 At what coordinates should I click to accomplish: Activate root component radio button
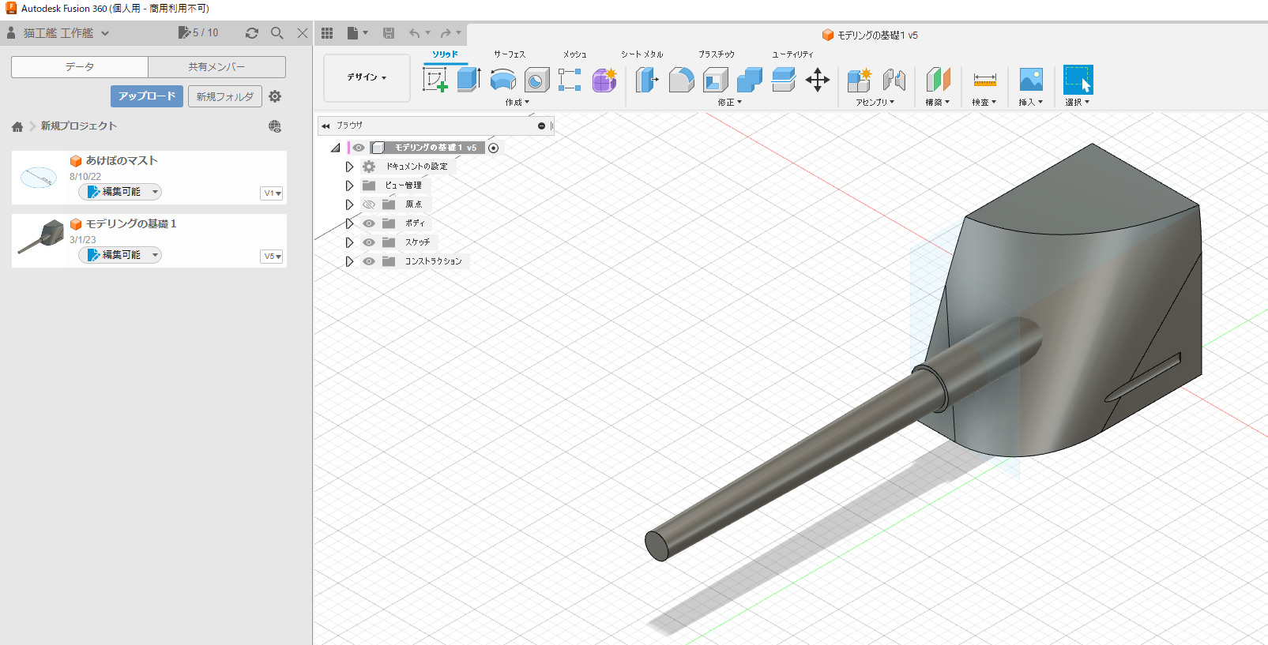(494, 148)
